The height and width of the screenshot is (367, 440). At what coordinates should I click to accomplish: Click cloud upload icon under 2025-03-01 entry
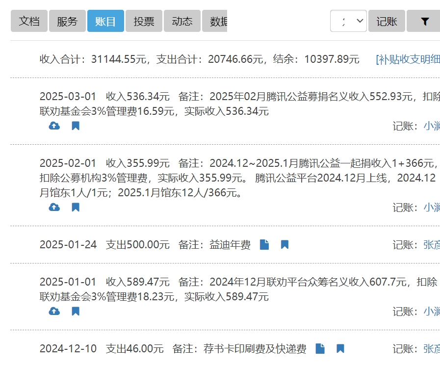click(x=54, y=126)
